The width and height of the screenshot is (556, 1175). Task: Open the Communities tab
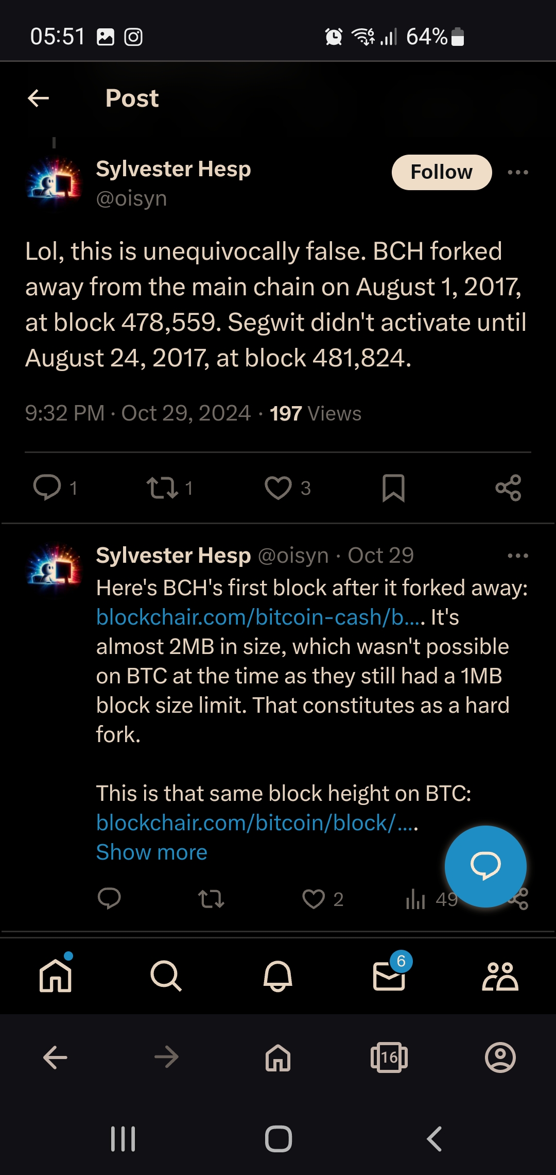(x=500, y=976)
